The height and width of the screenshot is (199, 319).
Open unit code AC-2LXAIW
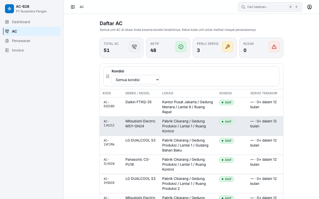click(109, 162)
